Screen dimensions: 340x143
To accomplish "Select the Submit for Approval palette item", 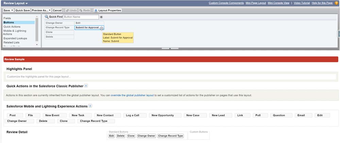I will coord(89,28).
